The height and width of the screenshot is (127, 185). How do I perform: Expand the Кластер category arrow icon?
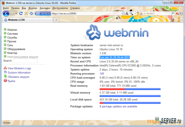click(x=5, y=53)
